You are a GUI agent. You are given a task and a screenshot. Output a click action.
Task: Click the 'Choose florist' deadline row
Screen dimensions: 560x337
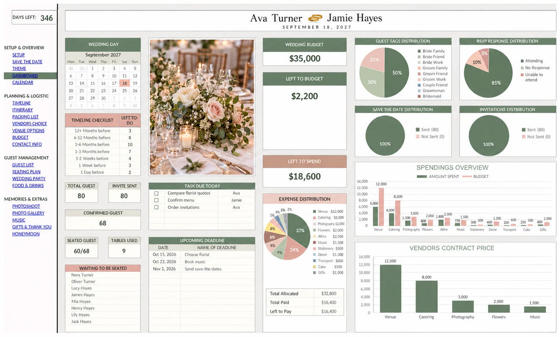(202, 255)
